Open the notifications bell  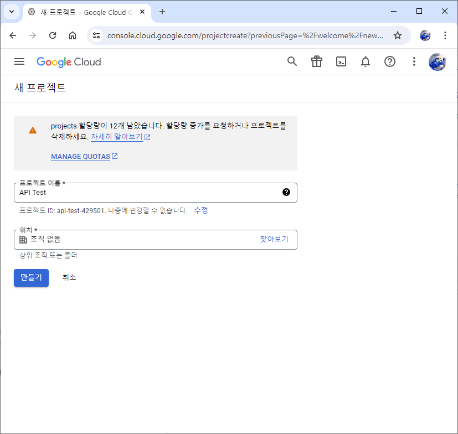[x=366, y=61]
